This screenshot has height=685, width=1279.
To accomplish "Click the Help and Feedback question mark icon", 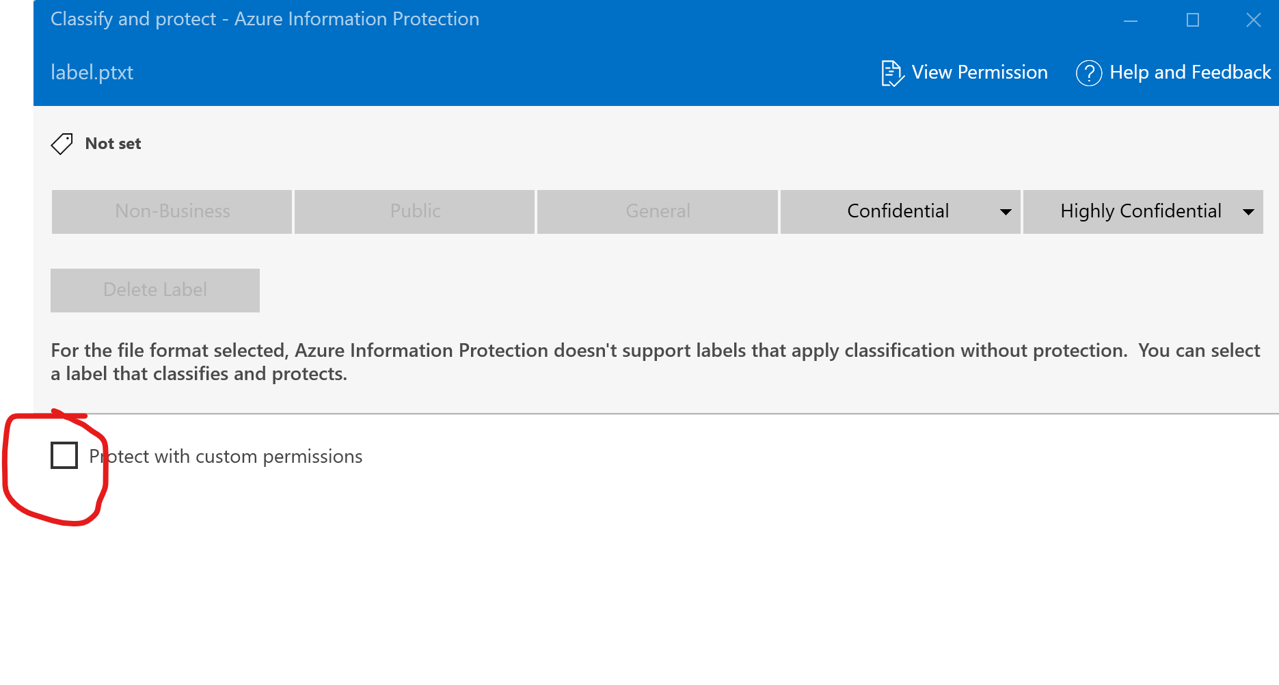I will [1089, 73].
